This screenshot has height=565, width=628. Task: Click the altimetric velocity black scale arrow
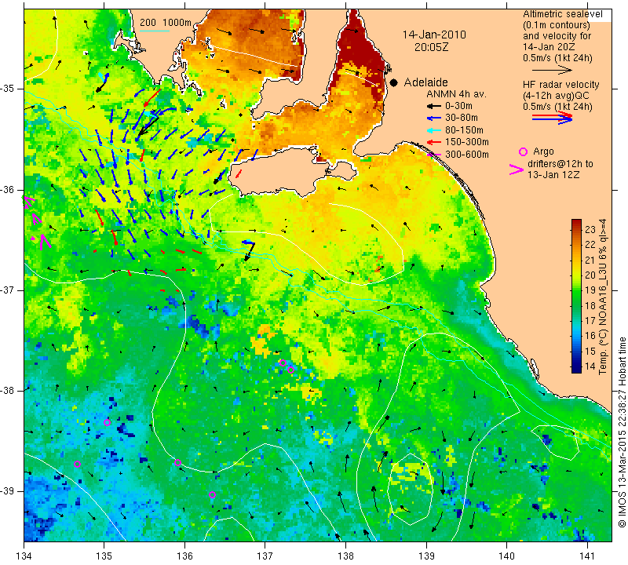tap(552, 70)
